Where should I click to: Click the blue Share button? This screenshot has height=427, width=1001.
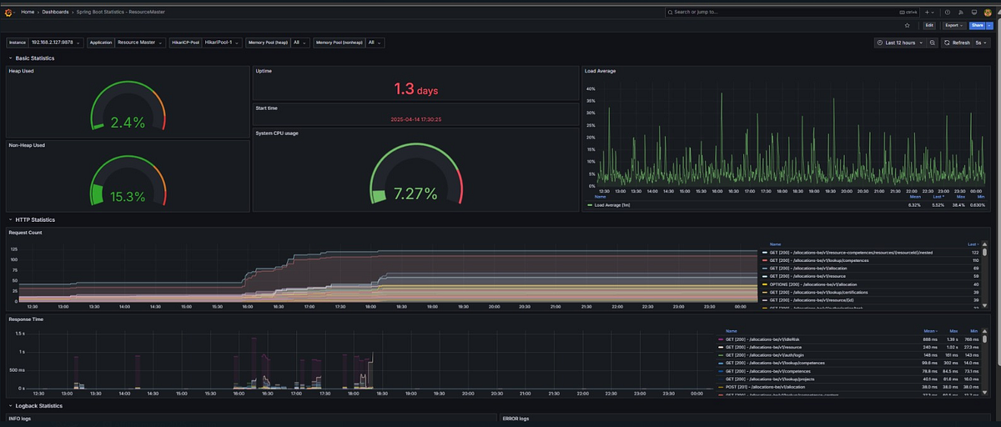tap(976, 26)
